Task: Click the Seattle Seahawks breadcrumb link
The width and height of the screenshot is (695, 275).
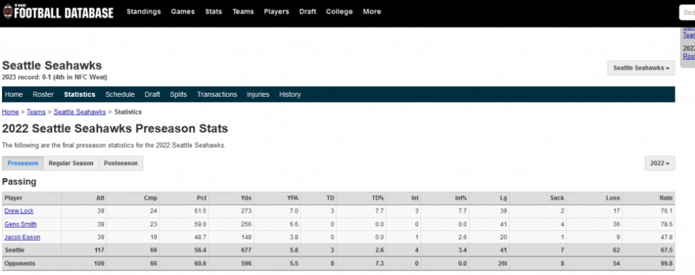Action: tap(80, 112)
